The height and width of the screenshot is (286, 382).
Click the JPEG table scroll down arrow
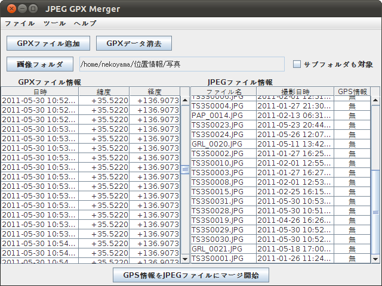[375, 259]
